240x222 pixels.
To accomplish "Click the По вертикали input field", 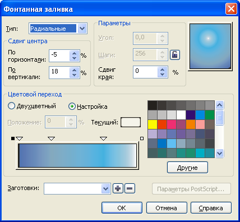I will (x=59, y=72).
